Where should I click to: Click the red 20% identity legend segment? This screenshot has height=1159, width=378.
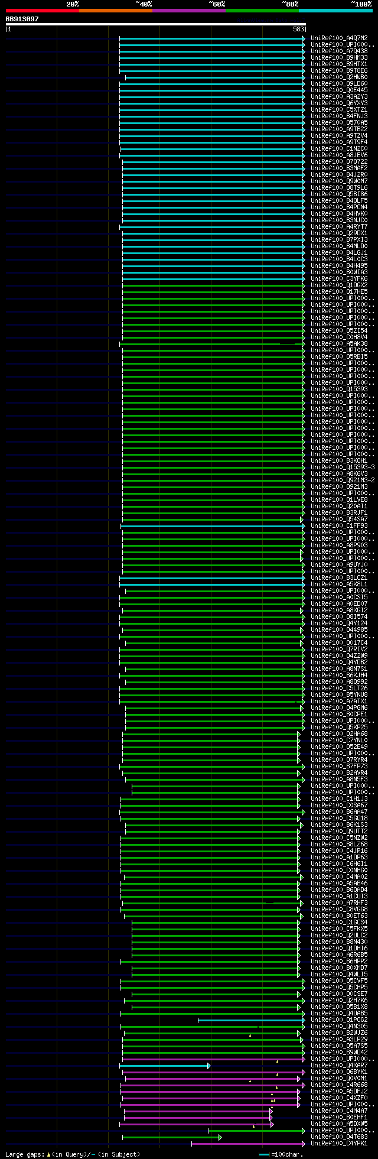click(43, 11)
